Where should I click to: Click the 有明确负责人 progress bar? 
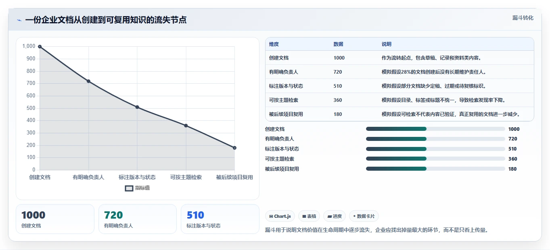tap(435, 139)
